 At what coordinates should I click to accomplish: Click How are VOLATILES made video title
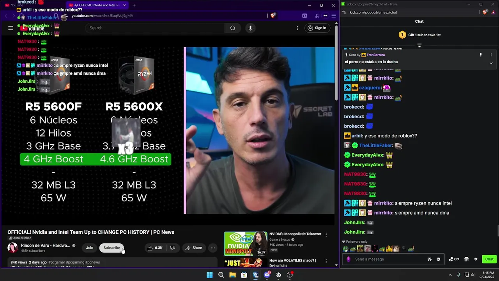[293, 263]
